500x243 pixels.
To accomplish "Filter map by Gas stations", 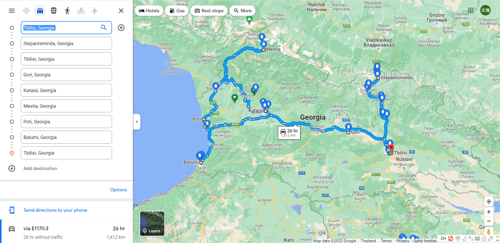I will click(x=177, y=11).
